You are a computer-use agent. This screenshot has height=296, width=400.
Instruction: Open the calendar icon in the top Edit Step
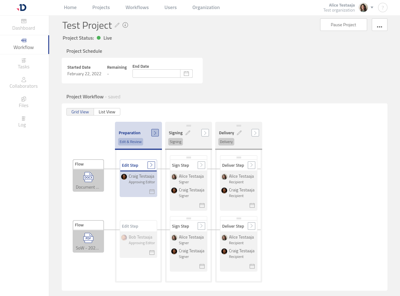[x=152, y=191]
